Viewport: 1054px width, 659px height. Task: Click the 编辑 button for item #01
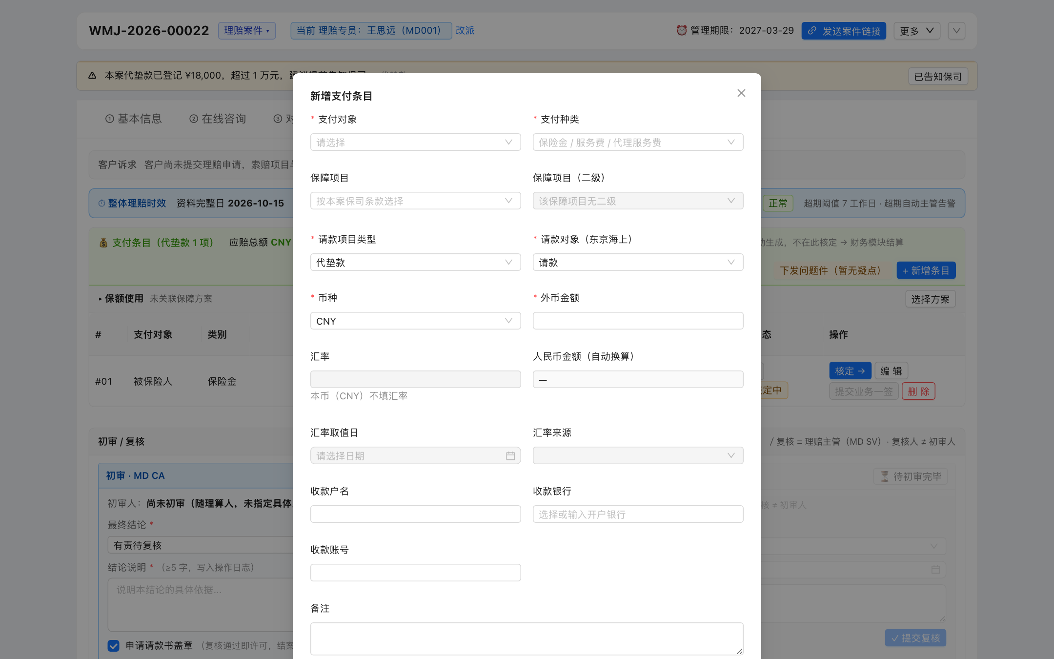[x=891, y=371]
